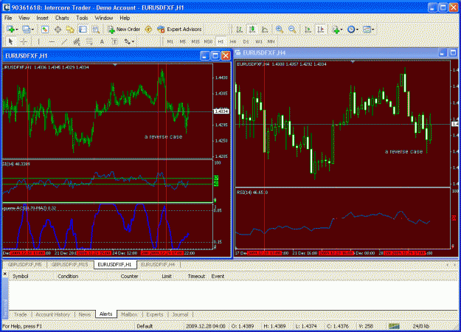Select the W1 timeframe
This screenshot has width=461, height=332.
[258, 42]
